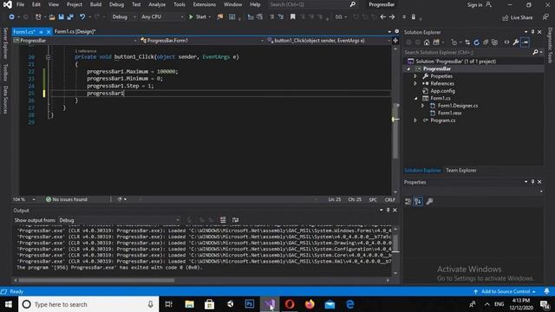Screen dimensions: 555x312
Task: Click the Home icon in Solution Explorer
Action: click(427, 42)
